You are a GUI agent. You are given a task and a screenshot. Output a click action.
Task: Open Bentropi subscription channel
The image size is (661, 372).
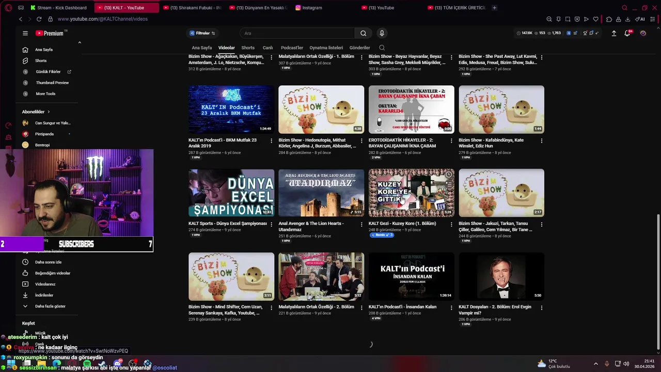(x=42, y=145)
